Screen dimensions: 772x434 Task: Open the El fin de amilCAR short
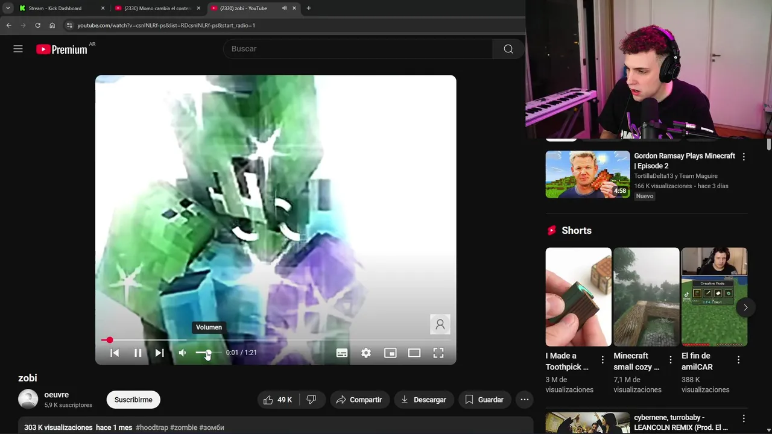[x=714, y=297]
